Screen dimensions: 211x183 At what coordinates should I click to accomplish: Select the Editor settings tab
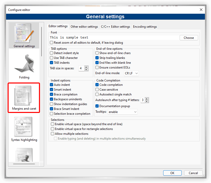(58, 26)
